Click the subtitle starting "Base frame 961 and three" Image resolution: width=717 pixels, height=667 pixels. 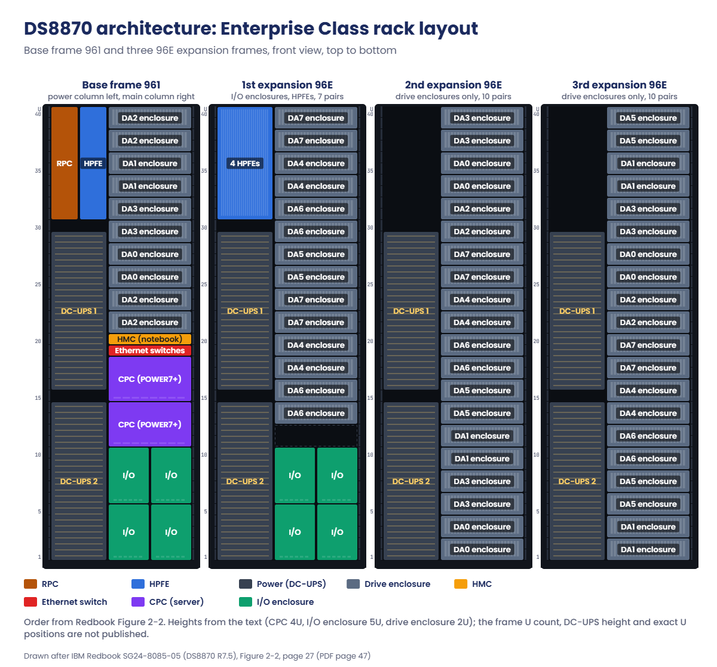210,50
